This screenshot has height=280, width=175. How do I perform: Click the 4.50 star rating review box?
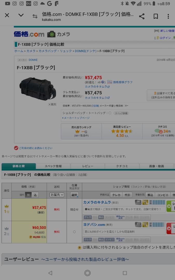tap(122, 131)
